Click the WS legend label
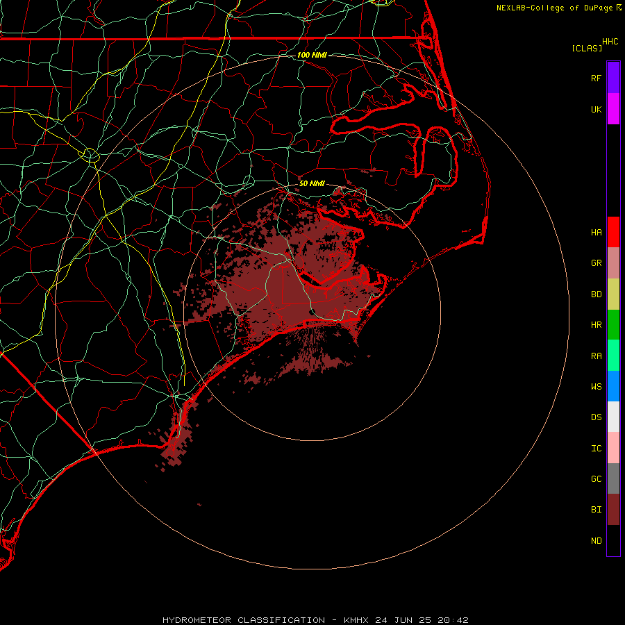 coord(596,386)
